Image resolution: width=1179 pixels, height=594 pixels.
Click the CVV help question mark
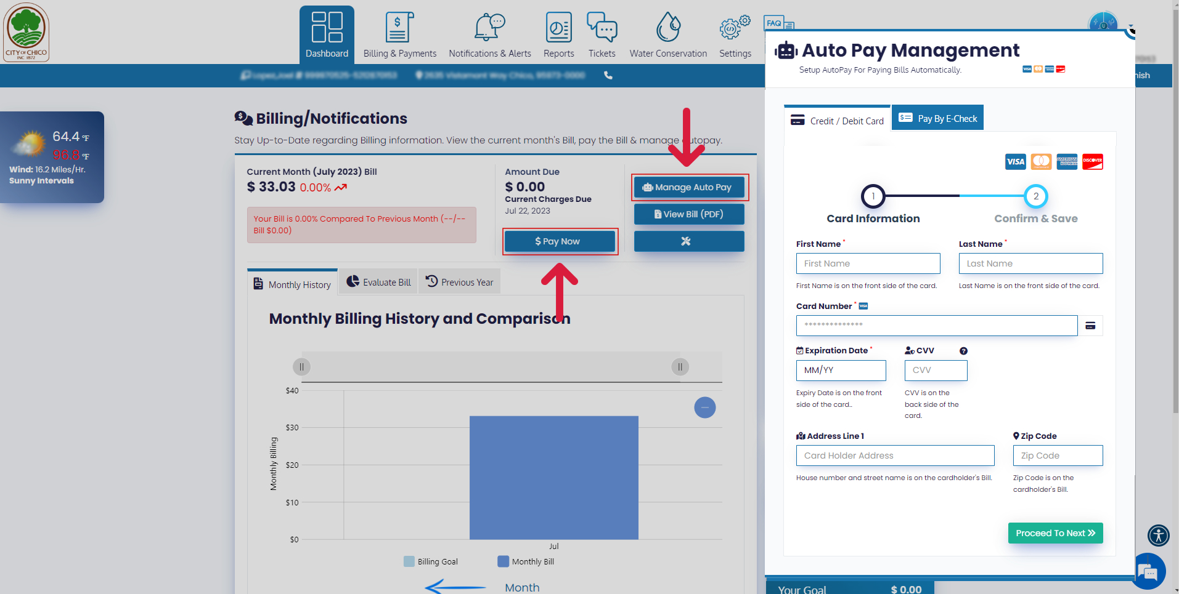point(963,351)
